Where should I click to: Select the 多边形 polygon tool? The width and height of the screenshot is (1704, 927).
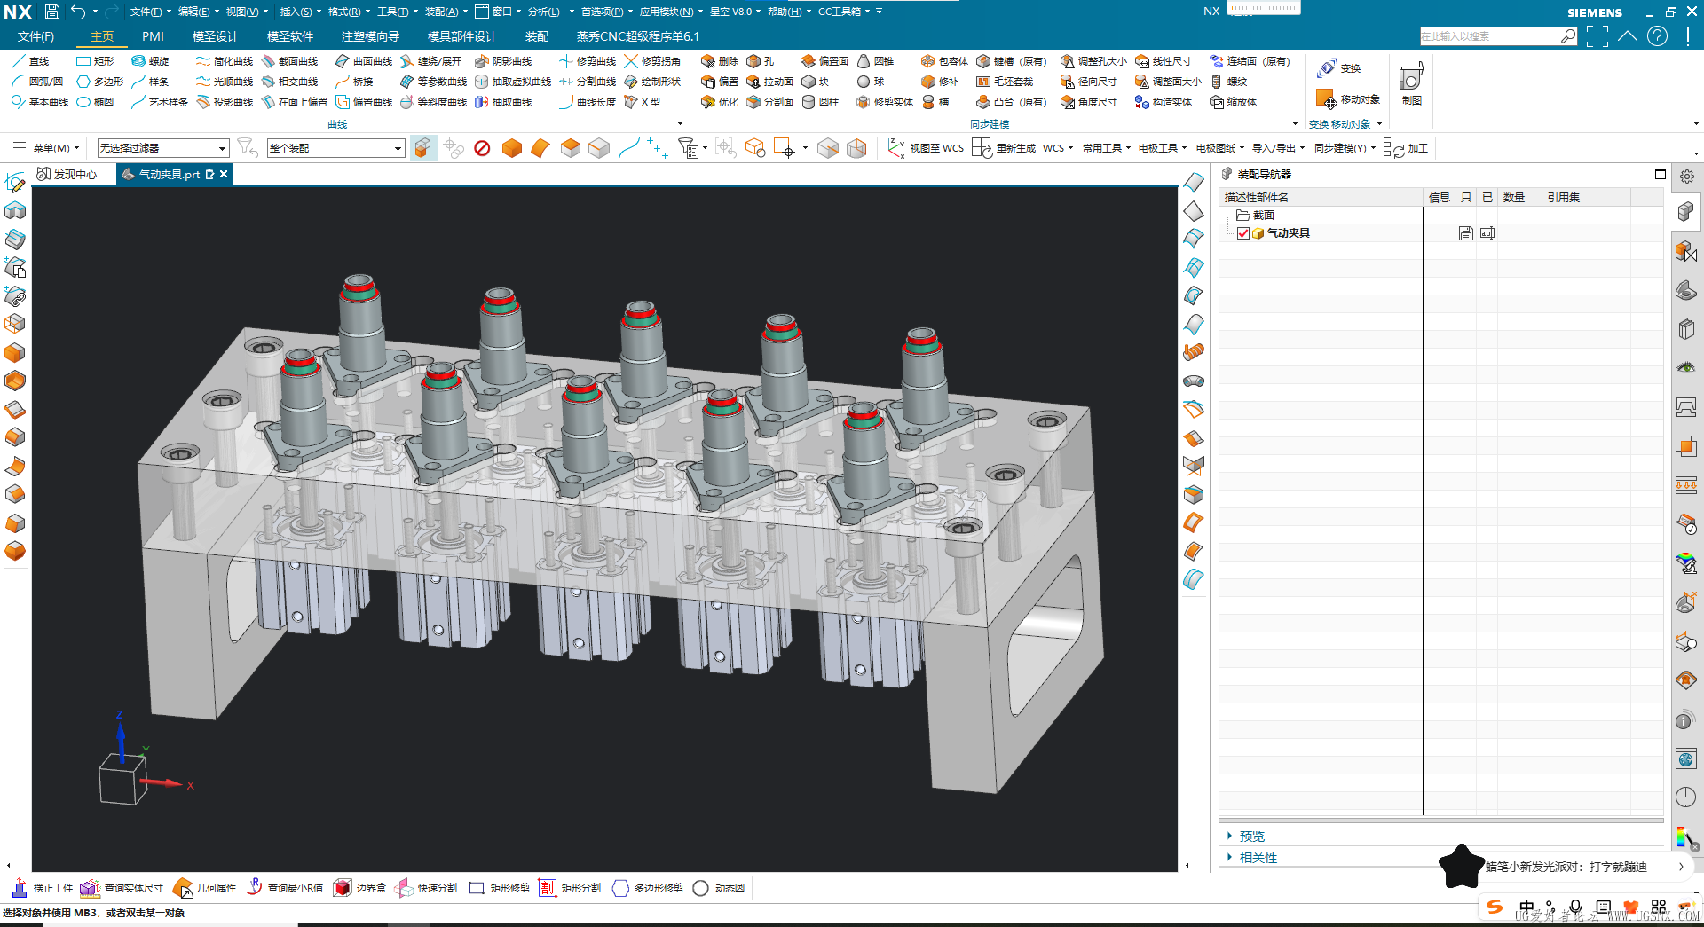coord(99,82)
